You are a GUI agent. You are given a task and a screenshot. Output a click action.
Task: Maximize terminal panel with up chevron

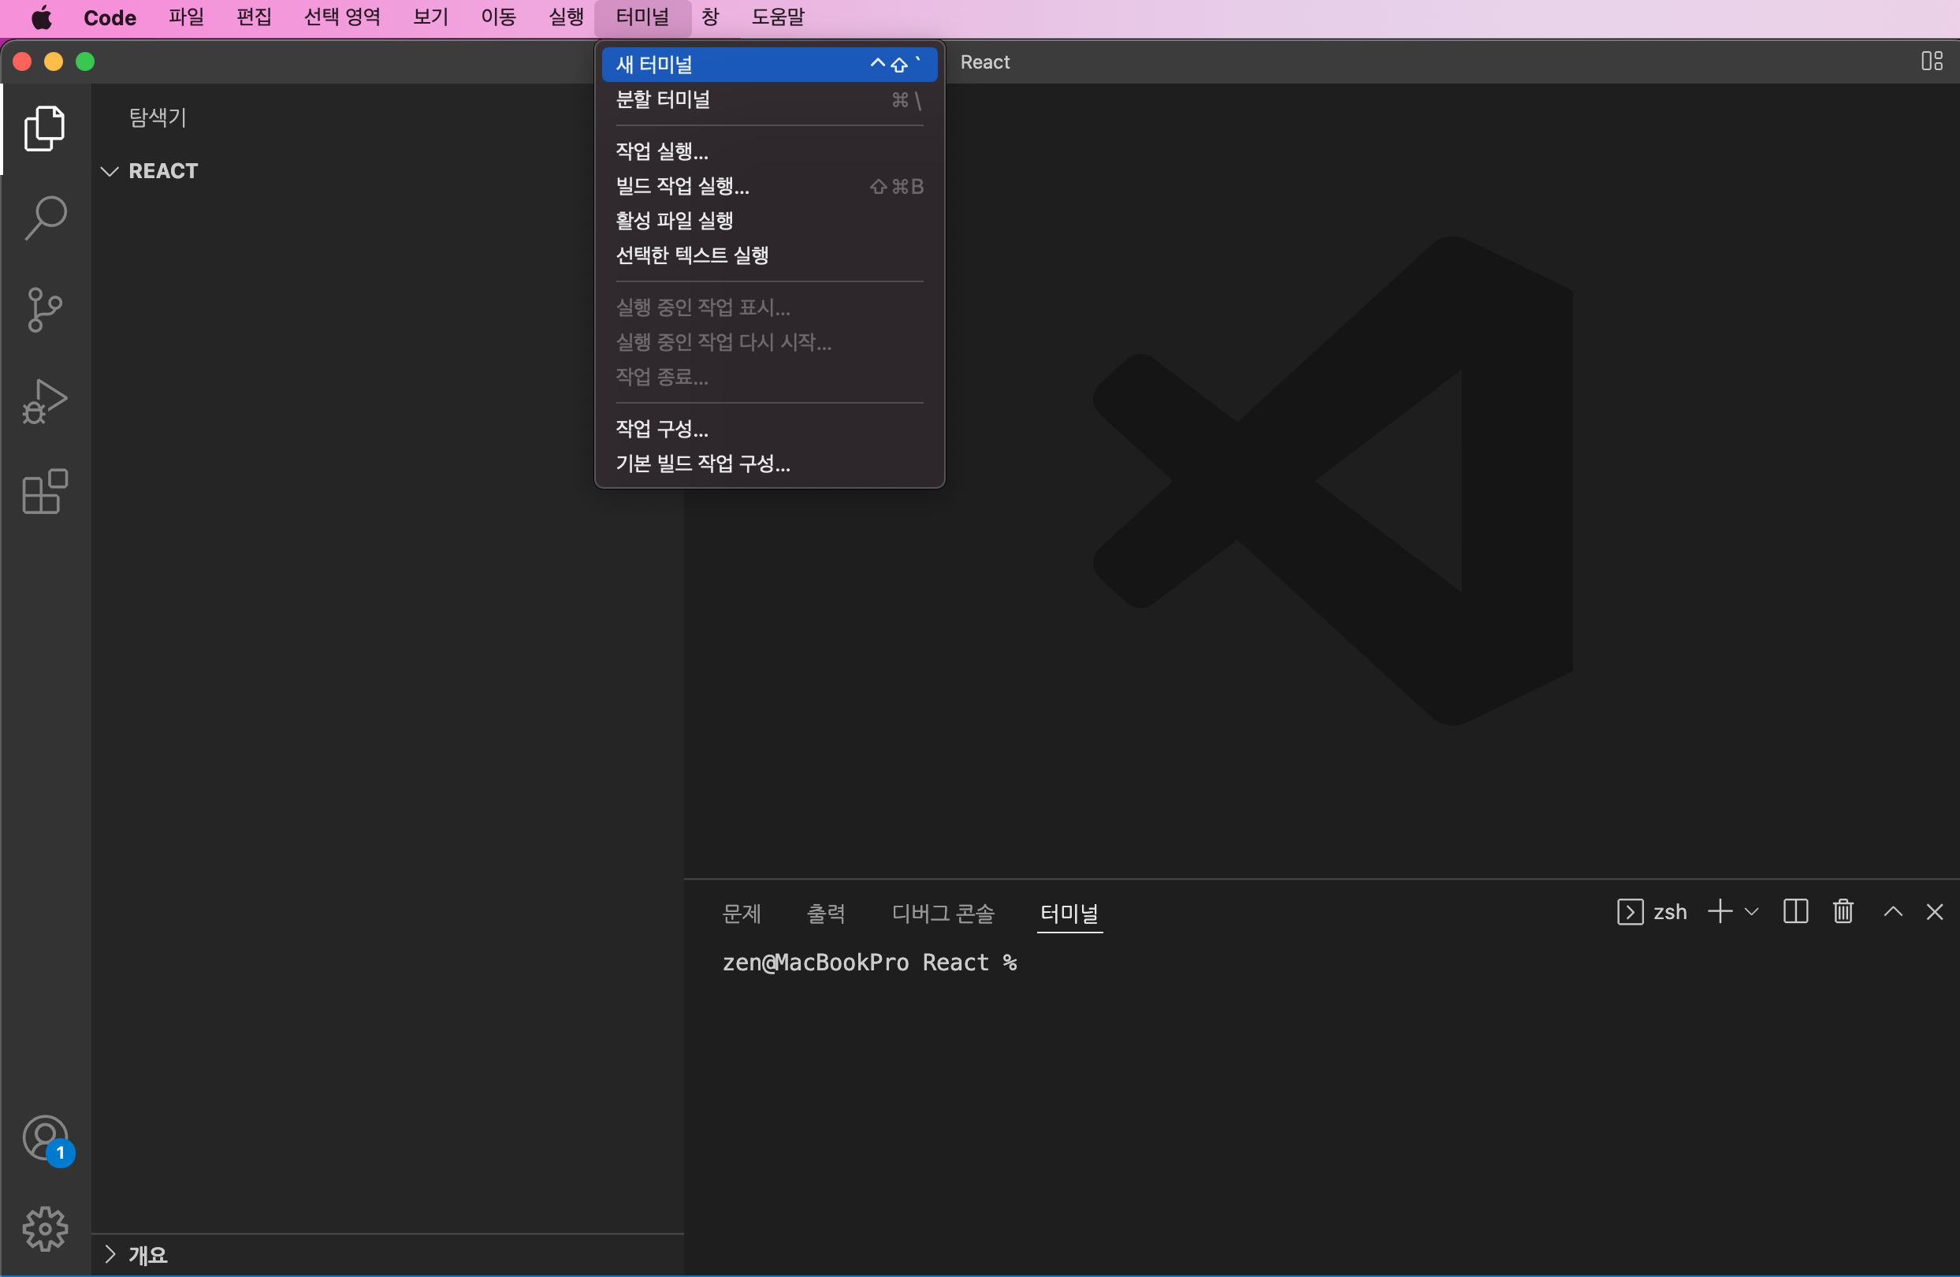1892,911
